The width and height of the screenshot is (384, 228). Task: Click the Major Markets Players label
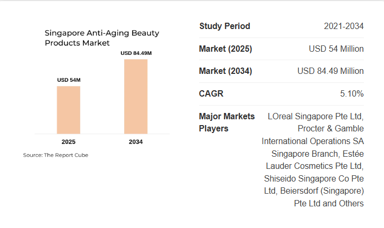coord(227,122)
